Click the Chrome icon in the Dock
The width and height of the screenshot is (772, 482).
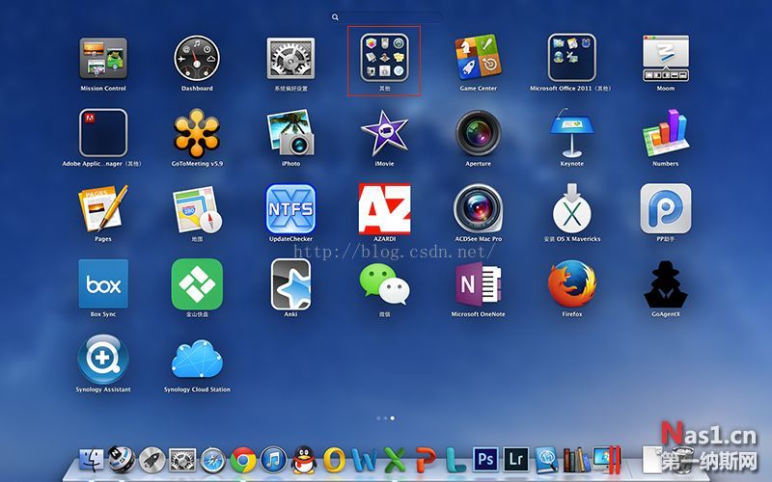(243, 460)
